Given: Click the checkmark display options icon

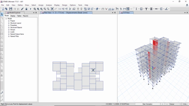Looking at the screenshot, I should pos(89,9).
